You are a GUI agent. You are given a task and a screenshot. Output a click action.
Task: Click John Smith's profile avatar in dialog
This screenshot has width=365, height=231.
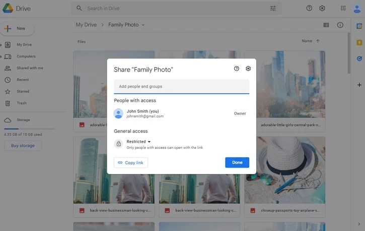pos(118,113)
